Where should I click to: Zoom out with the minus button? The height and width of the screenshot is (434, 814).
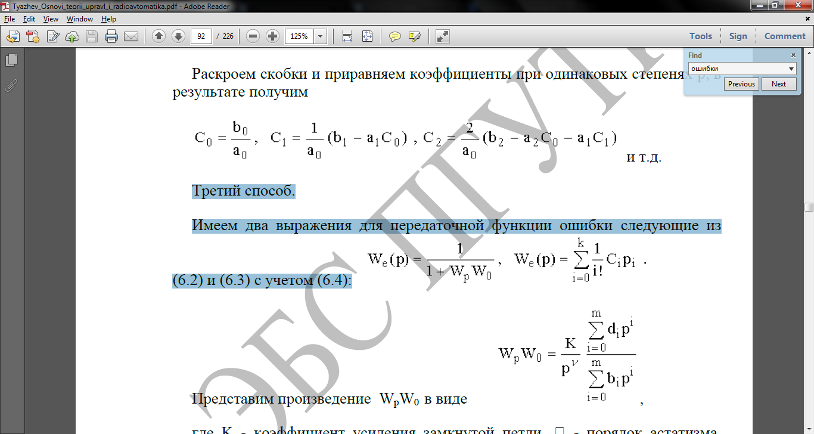253,36
